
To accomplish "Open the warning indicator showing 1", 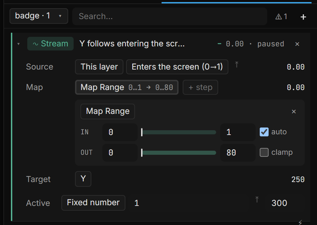I will pos(281,17).
